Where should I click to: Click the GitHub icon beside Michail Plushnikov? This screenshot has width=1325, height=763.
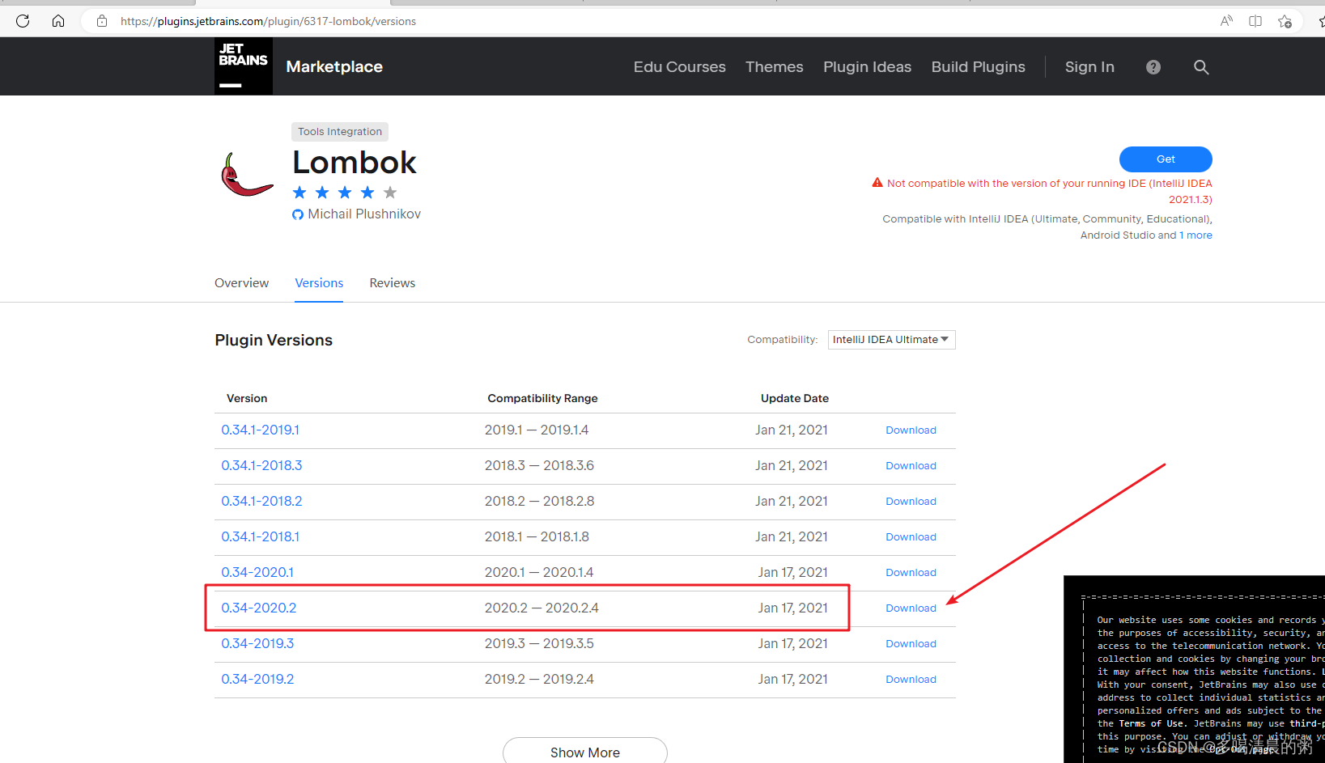298,214
